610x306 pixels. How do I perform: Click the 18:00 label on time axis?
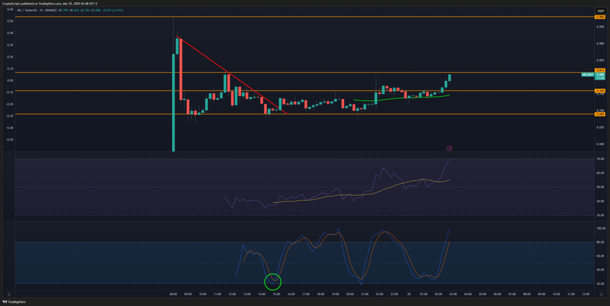(x=321, y=294)
